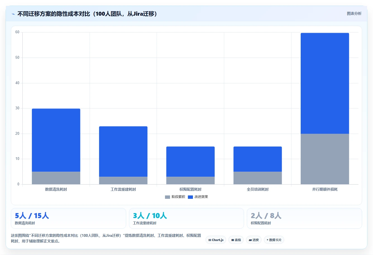Viewport: 373px width, 255px height.
Task: Click the 图表分析 label
Action: click(x=354, y=13)
